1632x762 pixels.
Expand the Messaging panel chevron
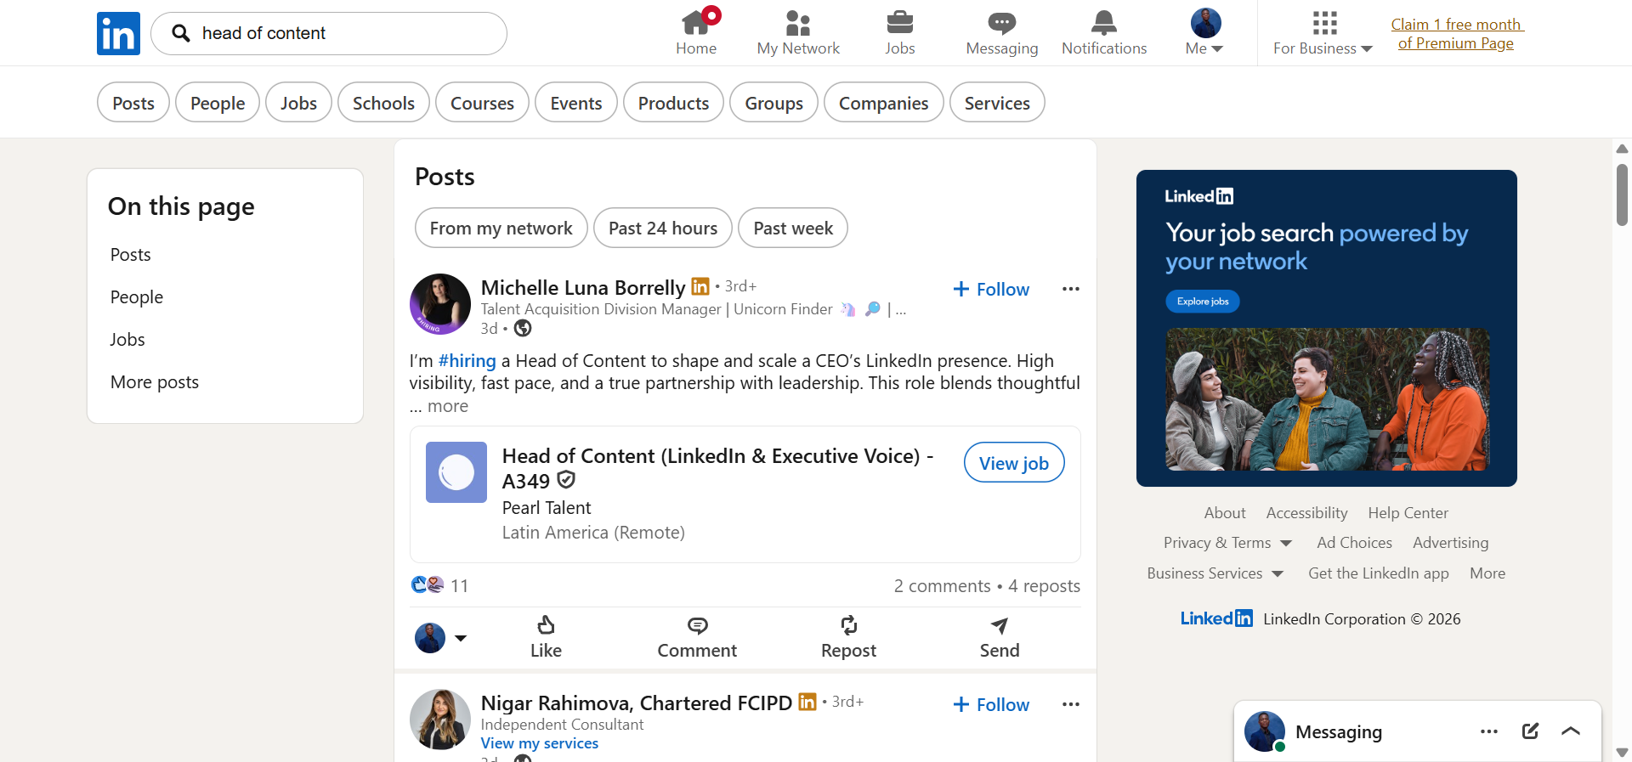tap(1571, 731)
